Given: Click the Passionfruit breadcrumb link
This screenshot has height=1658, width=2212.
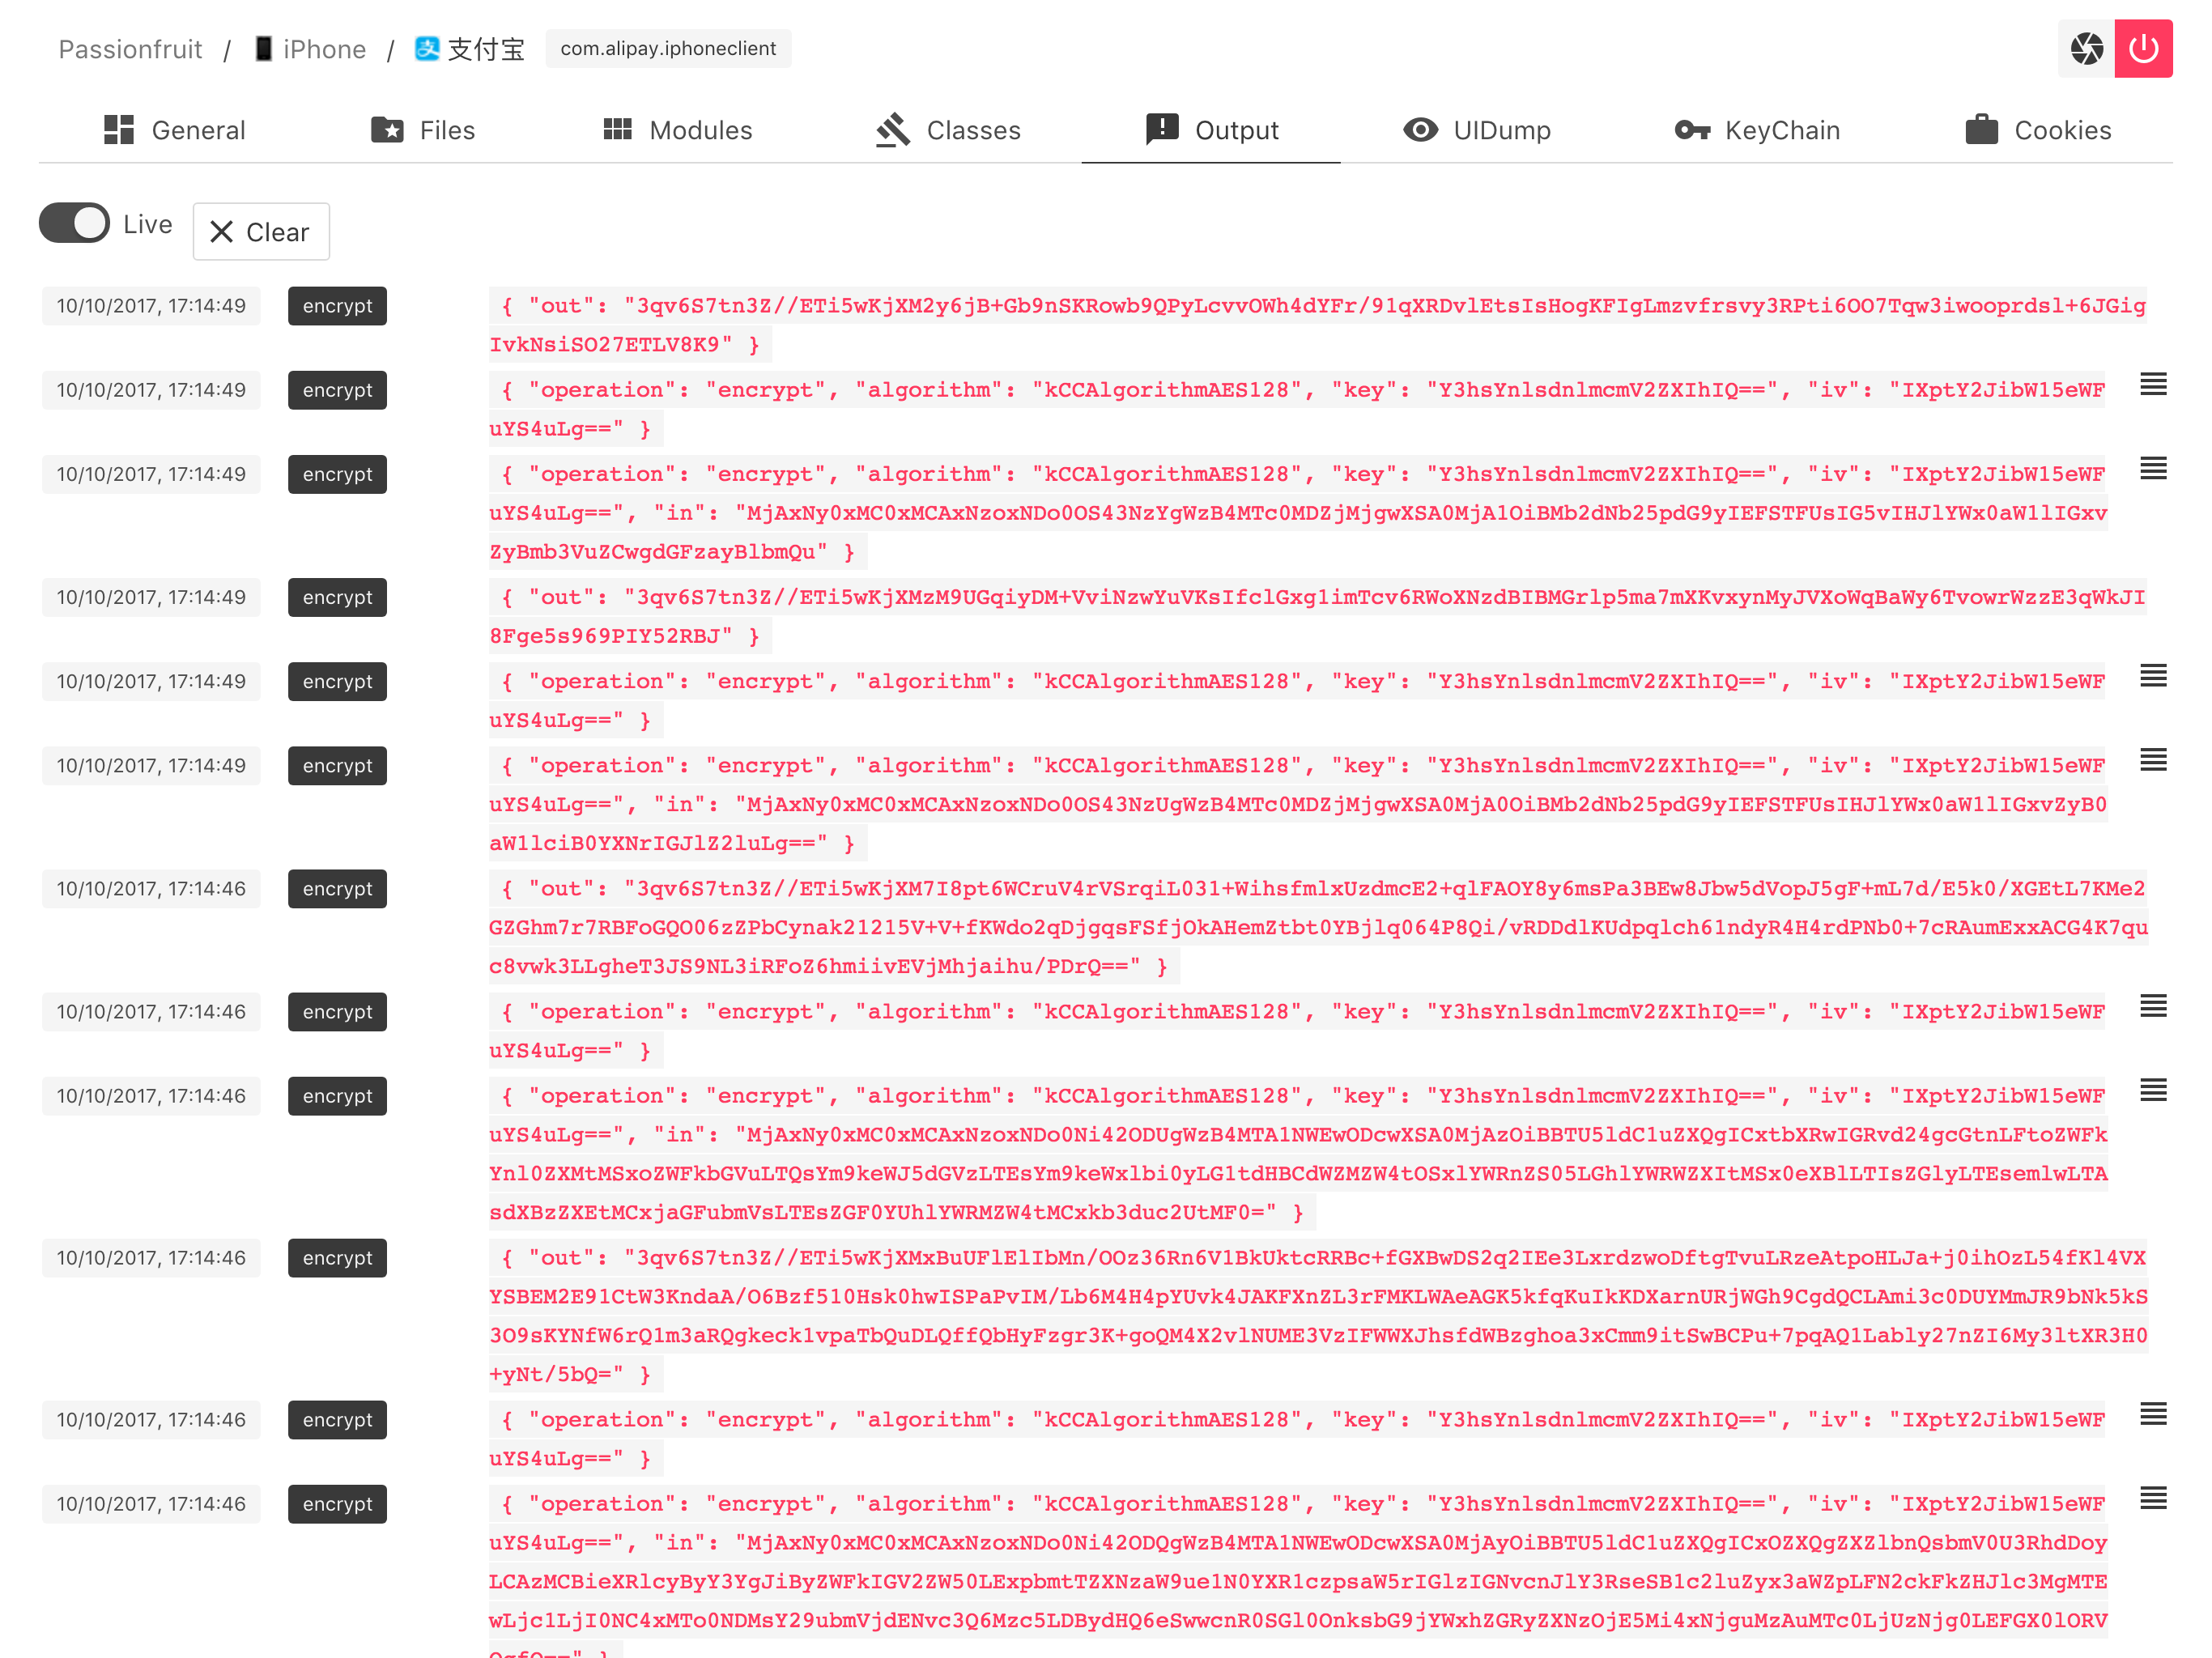Looking at the screenshot, I should pyautogui.click(x=130, y=49).
